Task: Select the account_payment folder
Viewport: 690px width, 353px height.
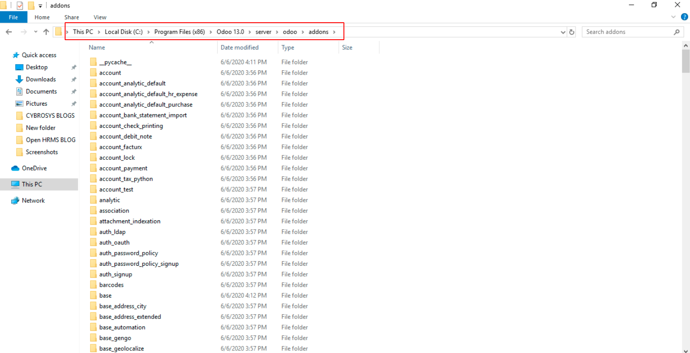Action: tap(123, 168)
